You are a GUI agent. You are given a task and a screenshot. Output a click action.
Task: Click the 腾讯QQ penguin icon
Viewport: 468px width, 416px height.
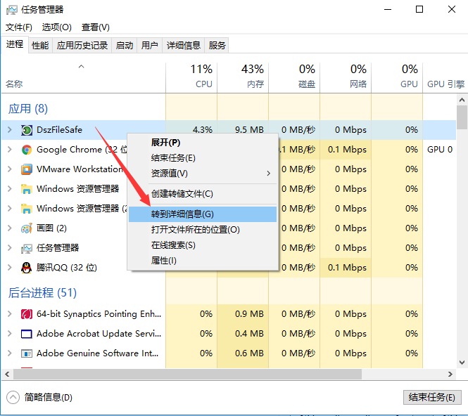pyautogui.click(x=27, y=268)
